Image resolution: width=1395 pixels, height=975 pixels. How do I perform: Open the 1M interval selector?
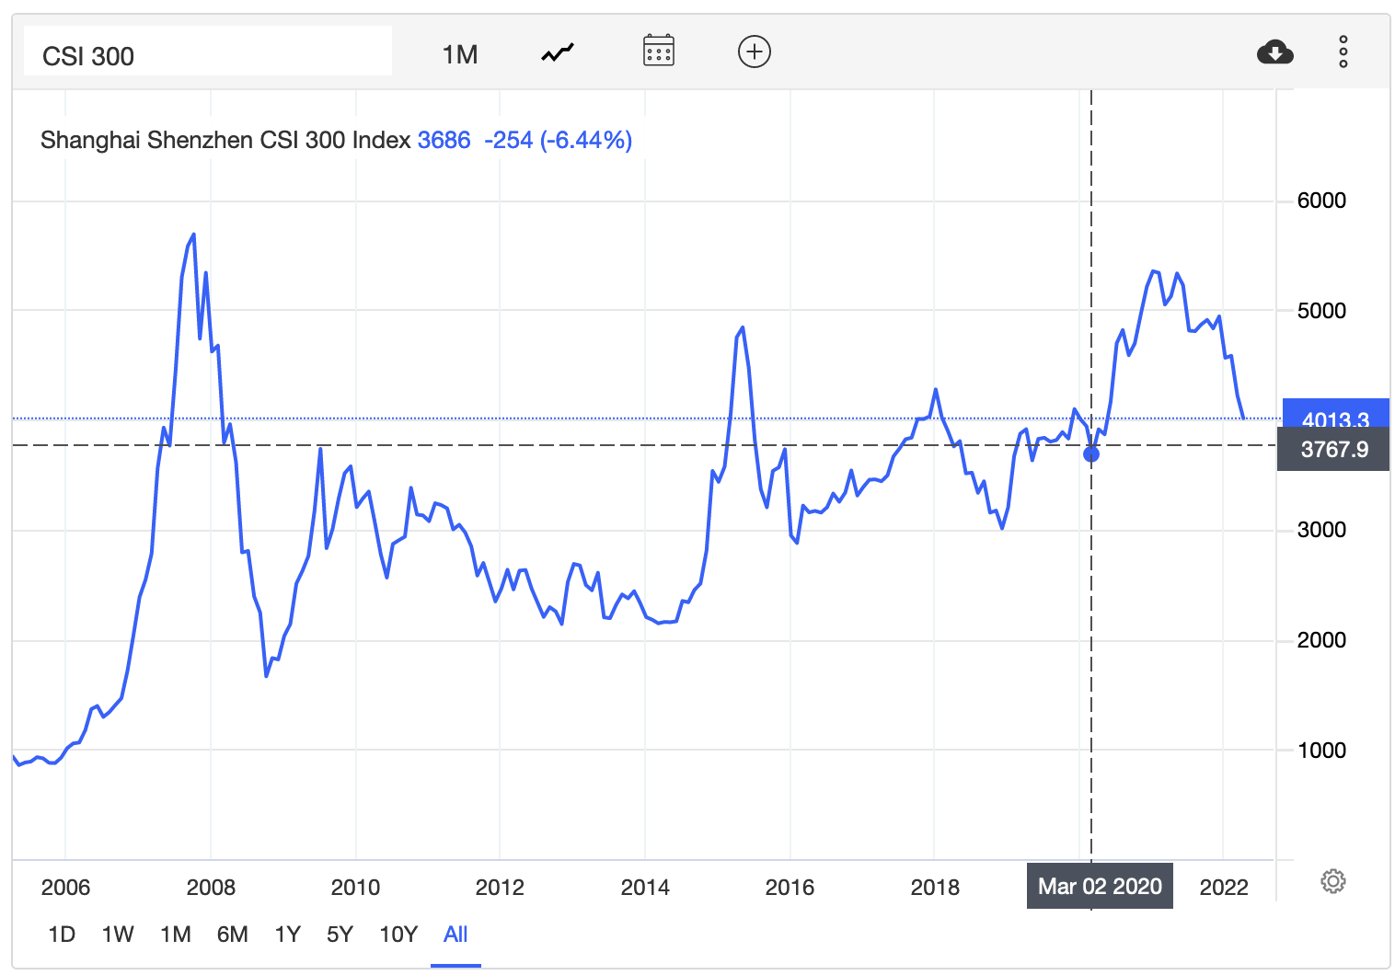point(460,55)
